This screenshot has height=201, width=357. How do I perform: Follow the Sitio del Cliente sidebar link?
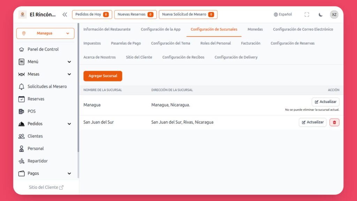tap(46, 187)
